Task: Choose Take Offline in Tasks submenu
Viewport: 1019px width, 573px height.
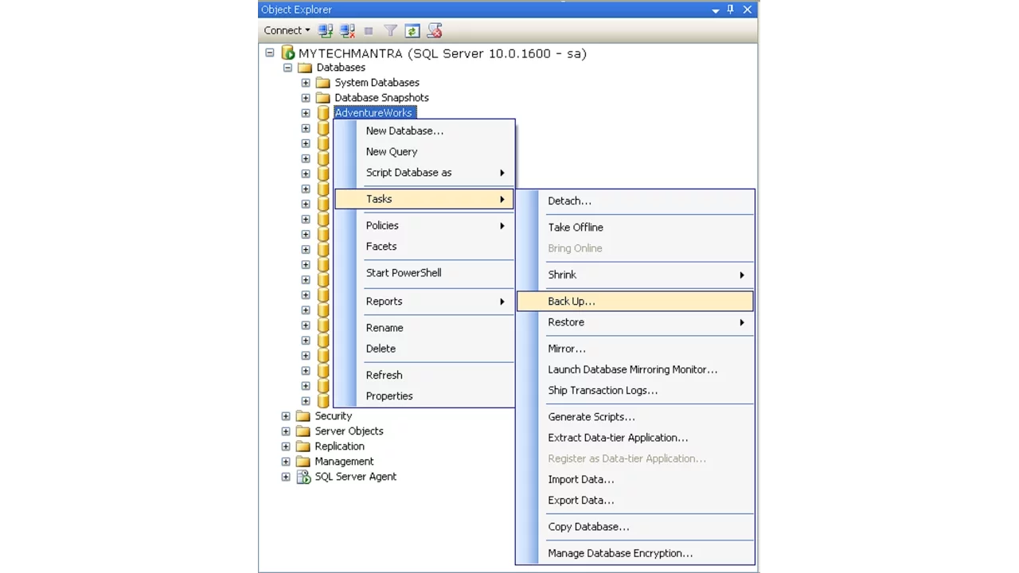Action: pyautogui.click(x=634, y=227)
